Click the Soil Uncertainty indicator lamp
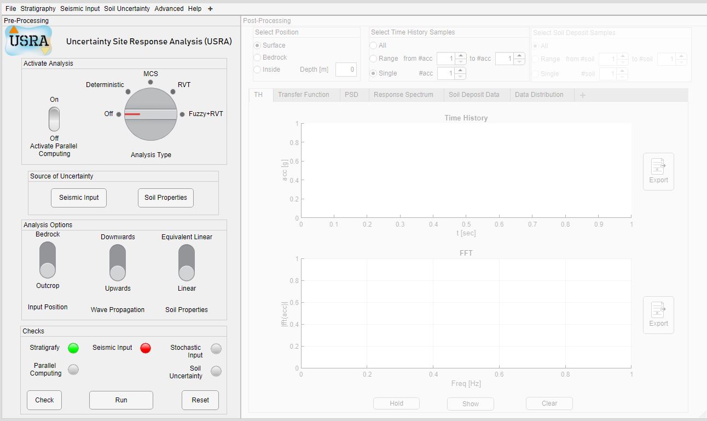707x421 pixels. 216,371
